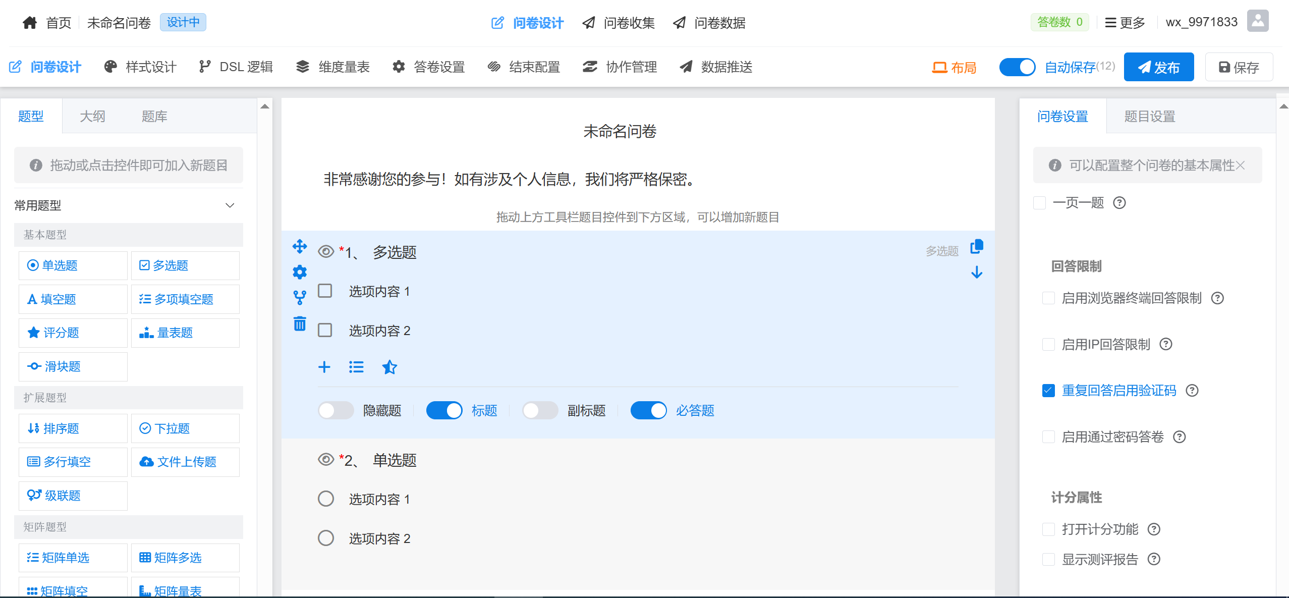Image resolution: width=1289 pixels, height=598 pixels.
Task: Click the move handle icon on question 1
Action: [300, 246]
